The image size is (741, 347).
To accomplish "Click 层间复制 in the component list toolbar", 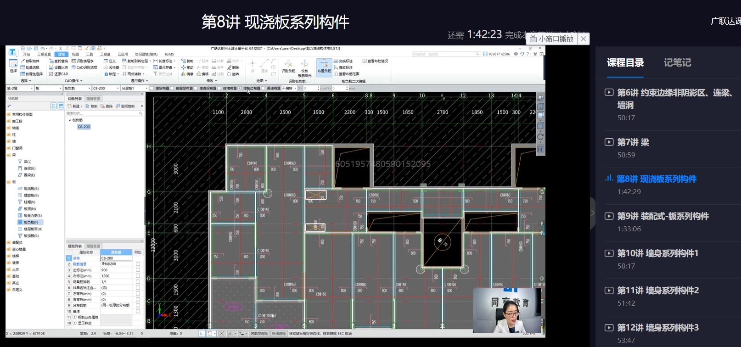I will point(125,106).
